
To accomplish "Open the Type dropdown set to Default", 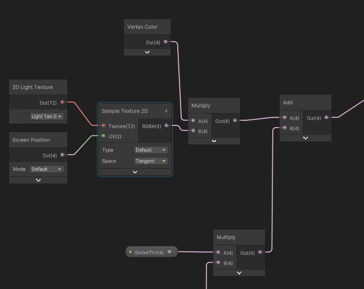I will pos(151,150).
